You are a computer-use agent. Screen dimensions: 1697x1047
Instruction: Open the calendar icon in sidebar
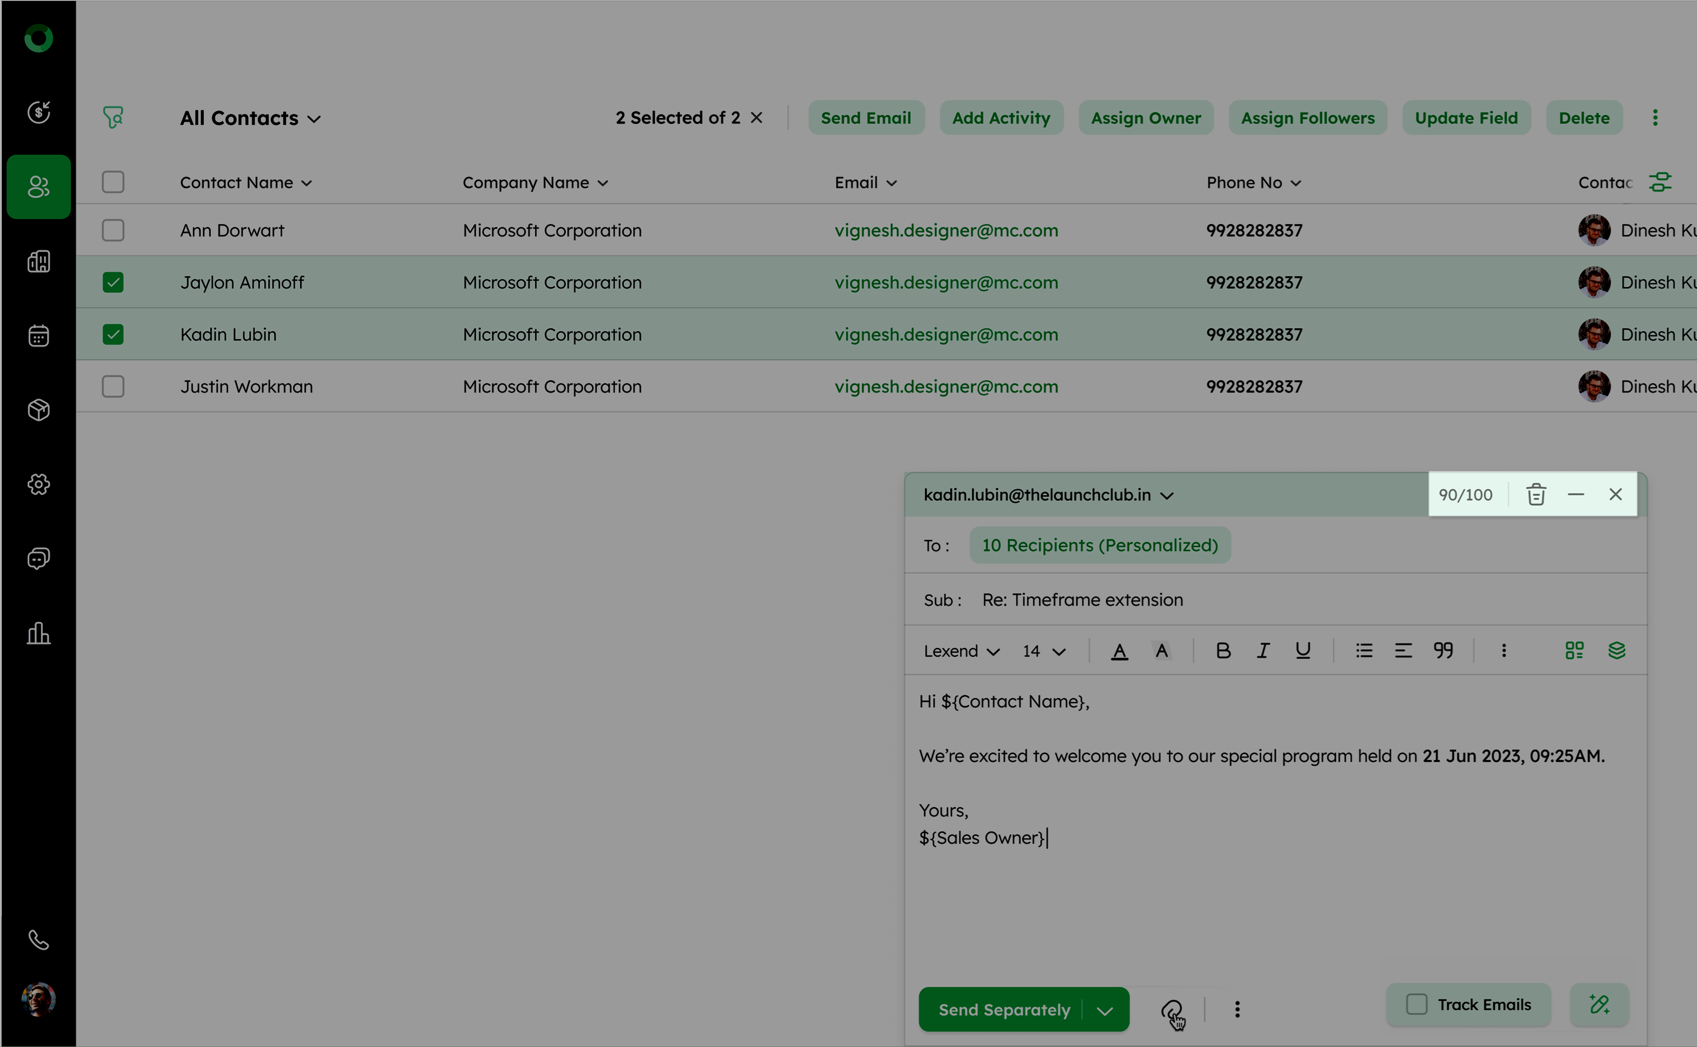39,336
